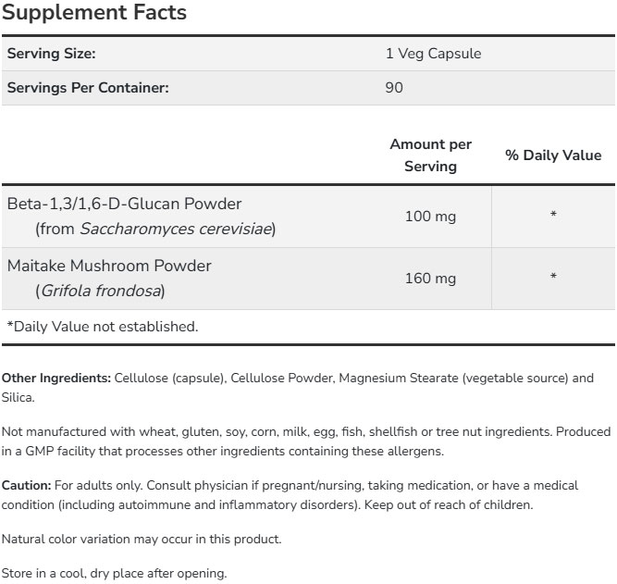Click the cool, dry place storage sentence
The image size is (617, 584).
114,573
